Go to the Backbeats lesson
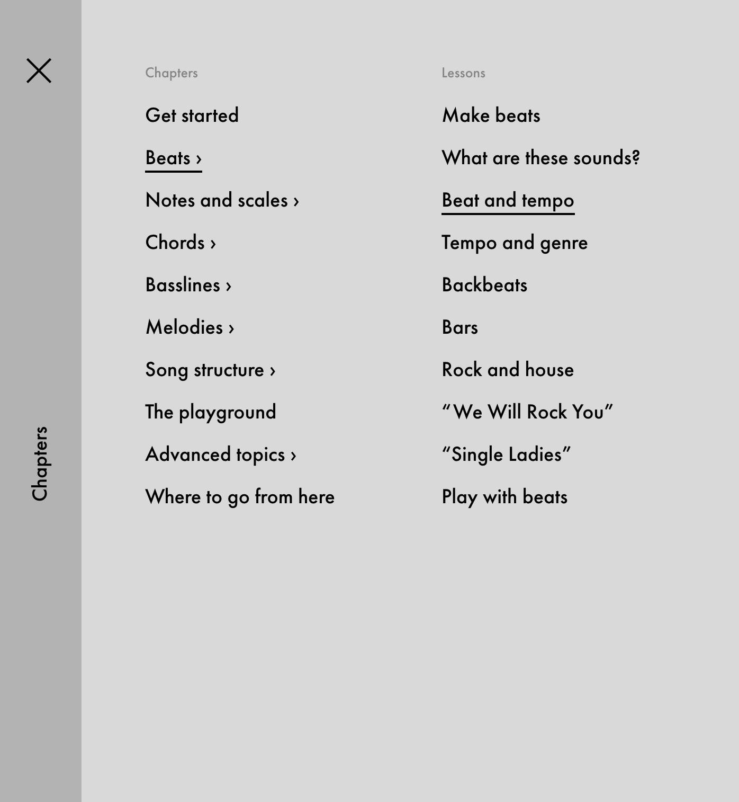The height and width of the screenshot is (802, 739). [485, 285]
